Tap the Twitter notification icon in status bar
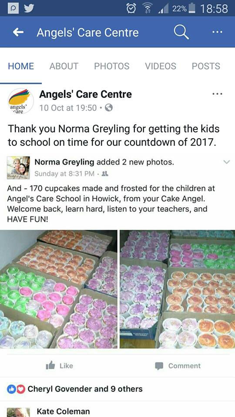The width and height of the screenshot is (235, 417). tap(29, 8)
